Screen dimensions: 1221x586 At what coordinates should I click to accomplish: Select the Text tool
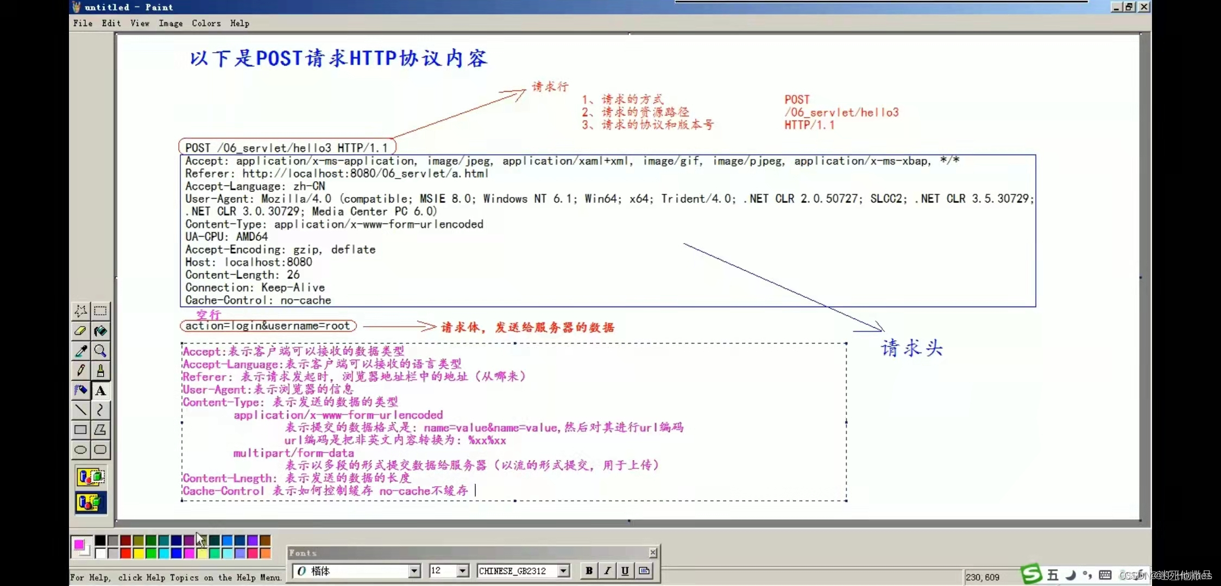(100, 390)
